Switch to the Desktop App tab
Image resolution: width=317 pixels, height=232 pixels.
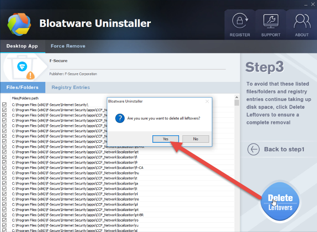(x=22, y=46)
